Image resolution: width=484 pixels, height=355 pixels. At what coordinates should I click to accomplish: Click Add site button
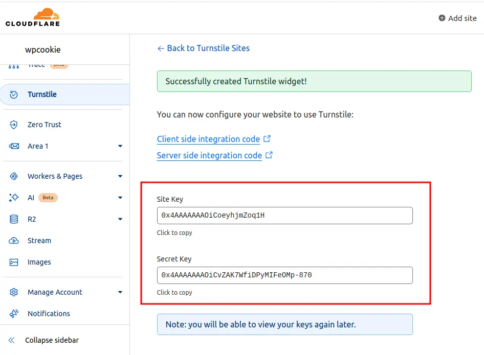[458, 18]
